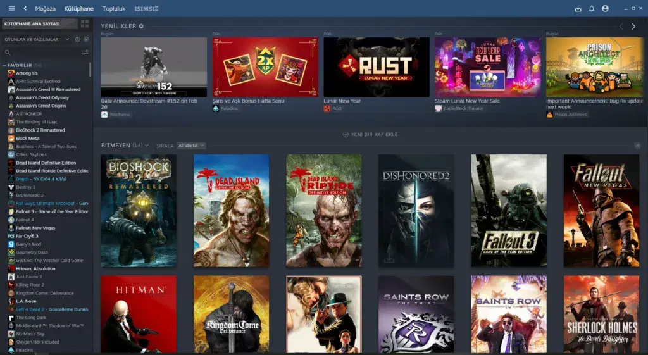The width and height of the screenshot is (648, 355).
Task: Select No Man's Sky in sidebar
Action: point(30,334)
